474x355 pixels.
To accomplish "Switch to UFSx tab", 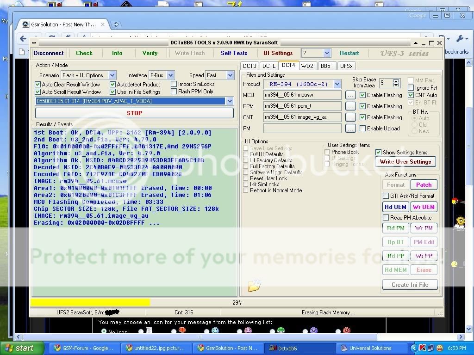I will tap(346, 66).
